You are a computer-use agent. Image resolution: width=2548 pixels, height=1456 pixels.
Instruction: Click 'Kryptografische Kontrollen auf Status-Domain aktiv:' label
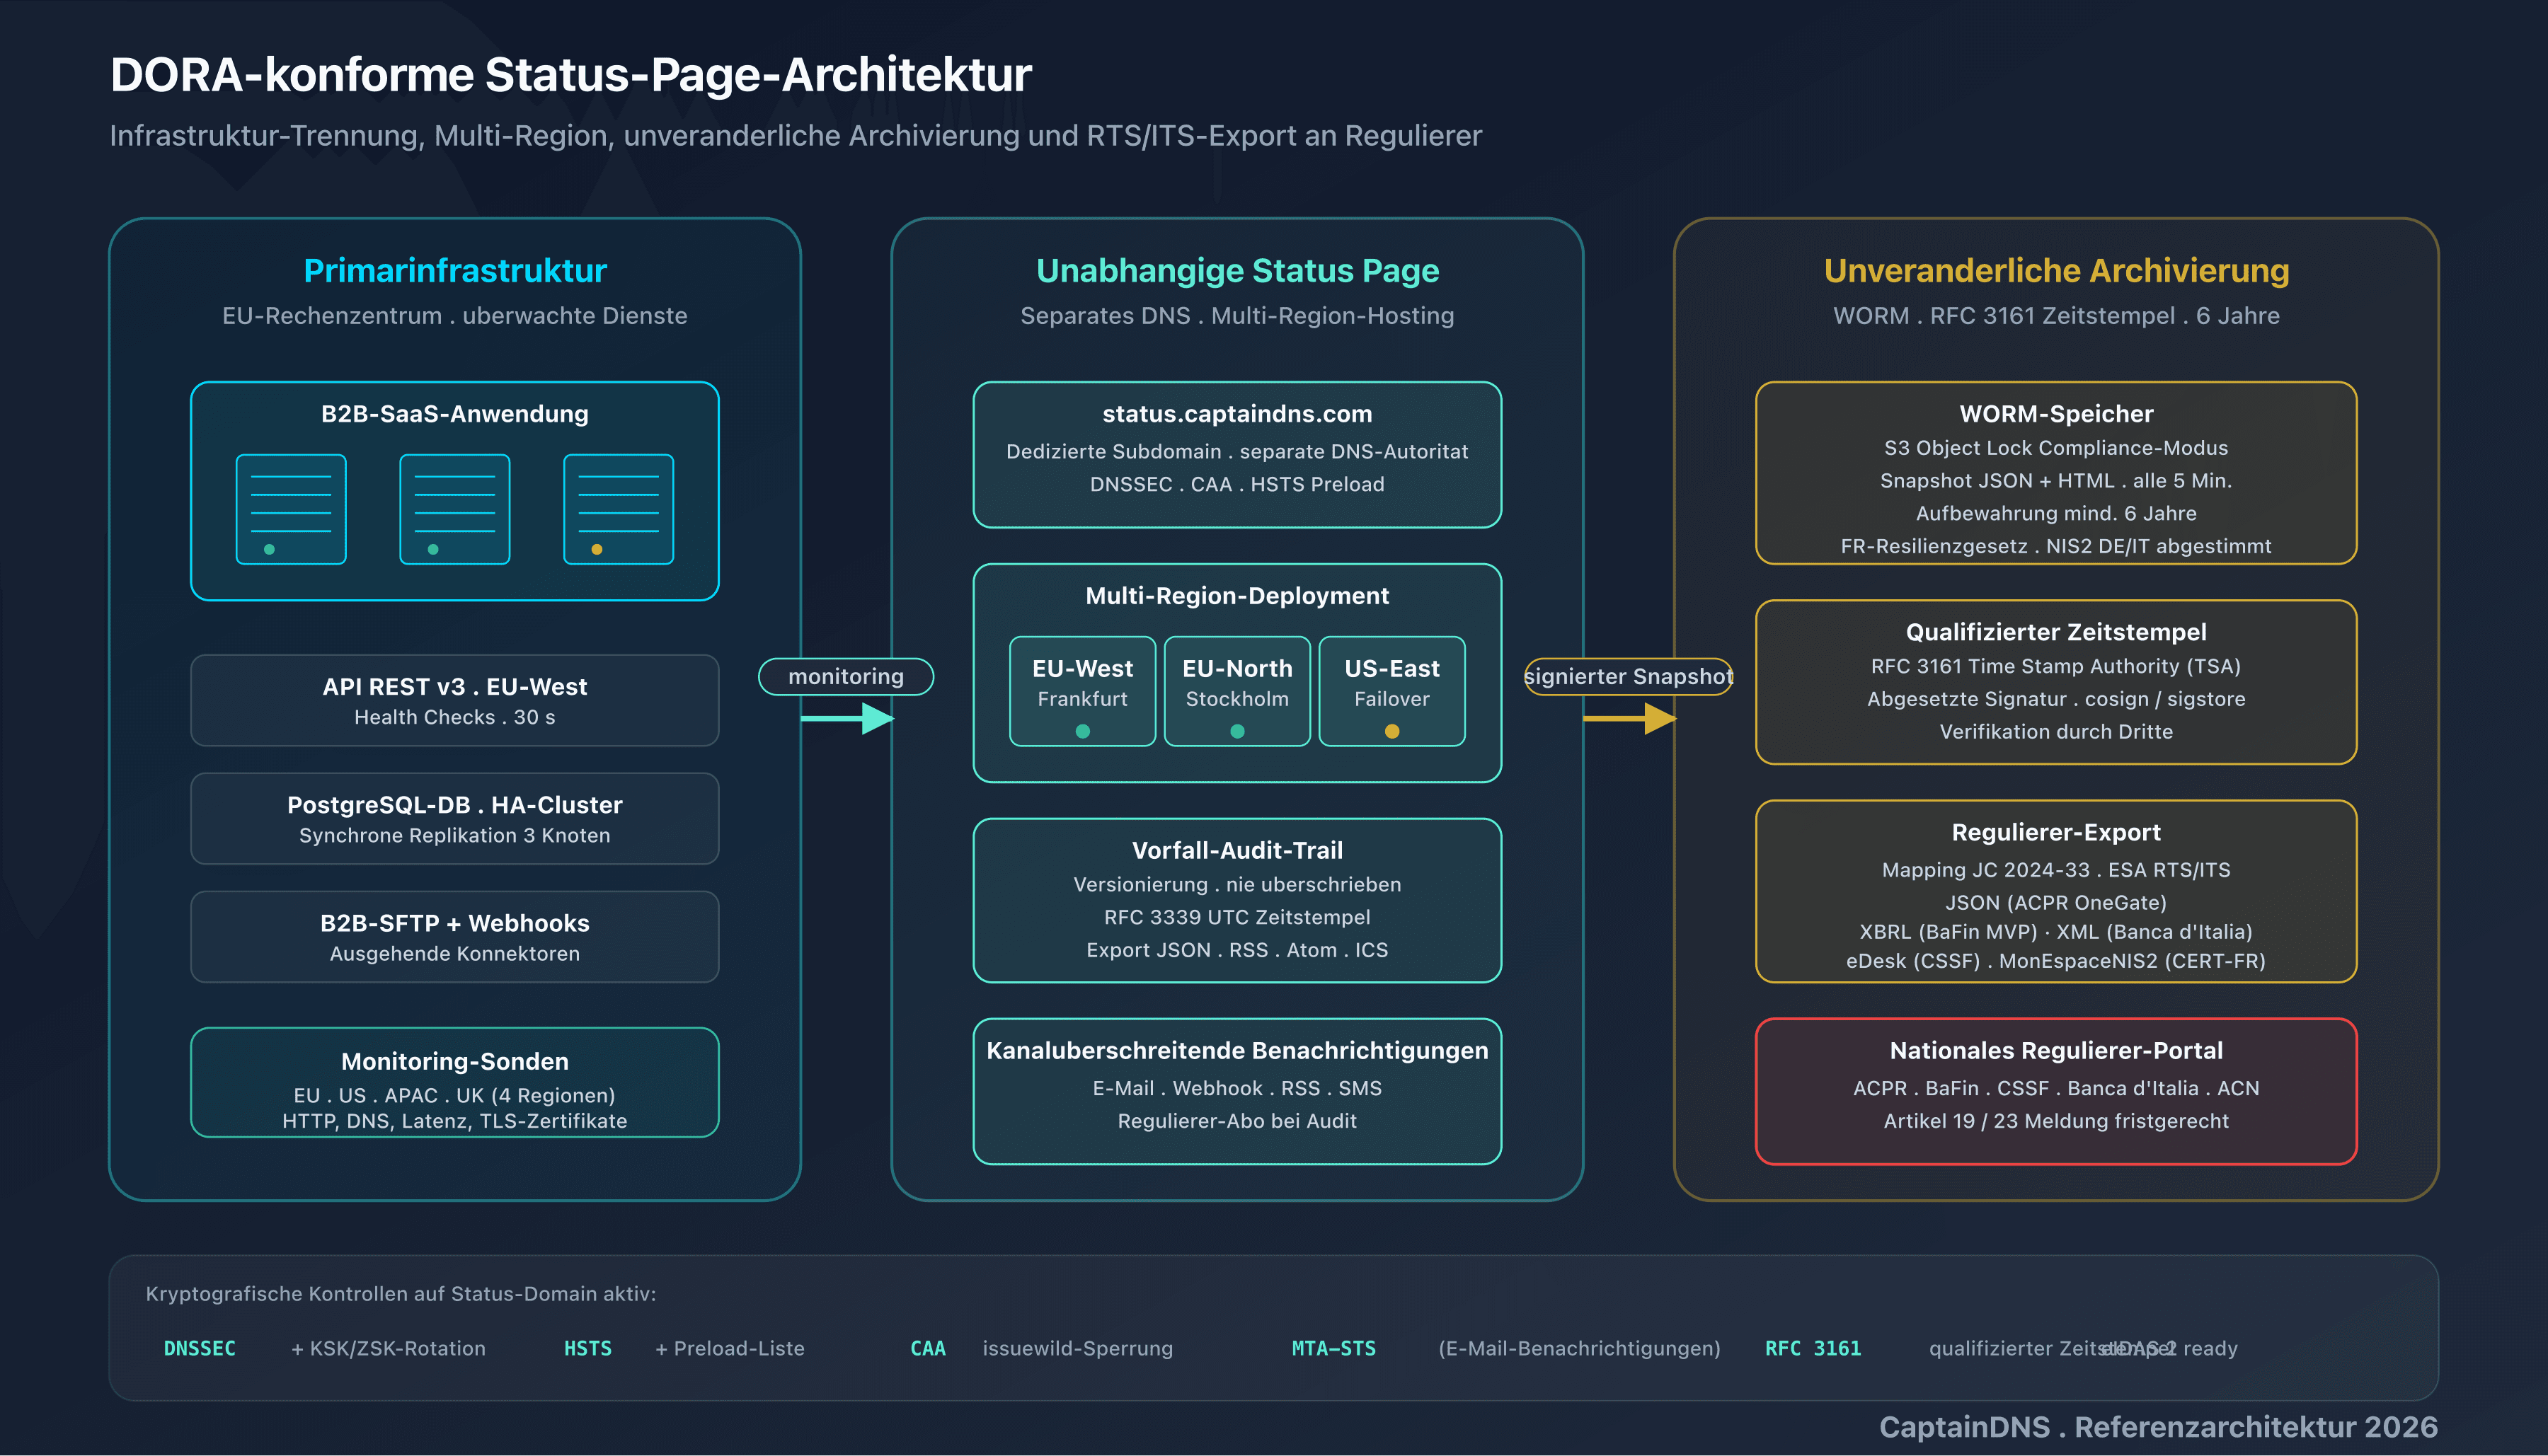point(400,1293)
